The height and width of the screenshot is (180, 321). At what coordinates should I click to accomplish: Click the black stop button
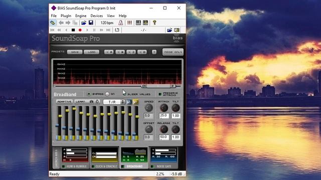[x=73, y=30]
